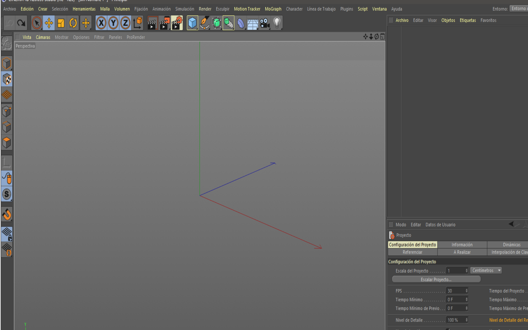Click the FPS value field

tap(455, 291)
